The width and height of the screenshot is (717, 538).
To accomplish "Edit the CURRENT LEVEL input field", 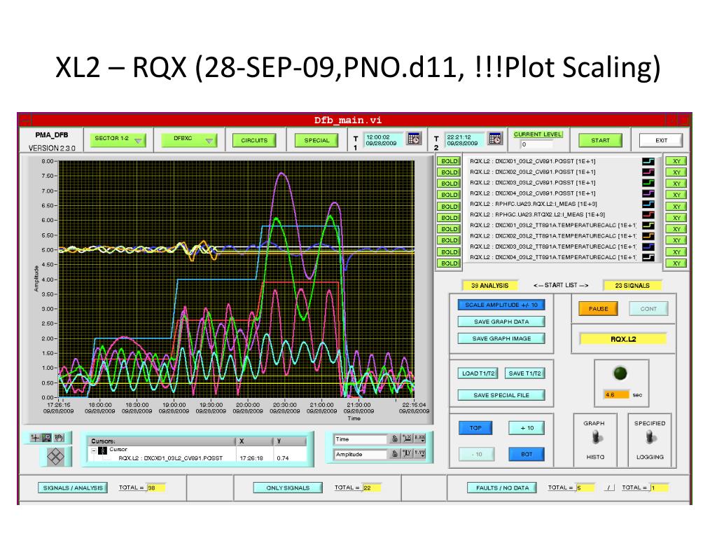I will pos(537,144).
